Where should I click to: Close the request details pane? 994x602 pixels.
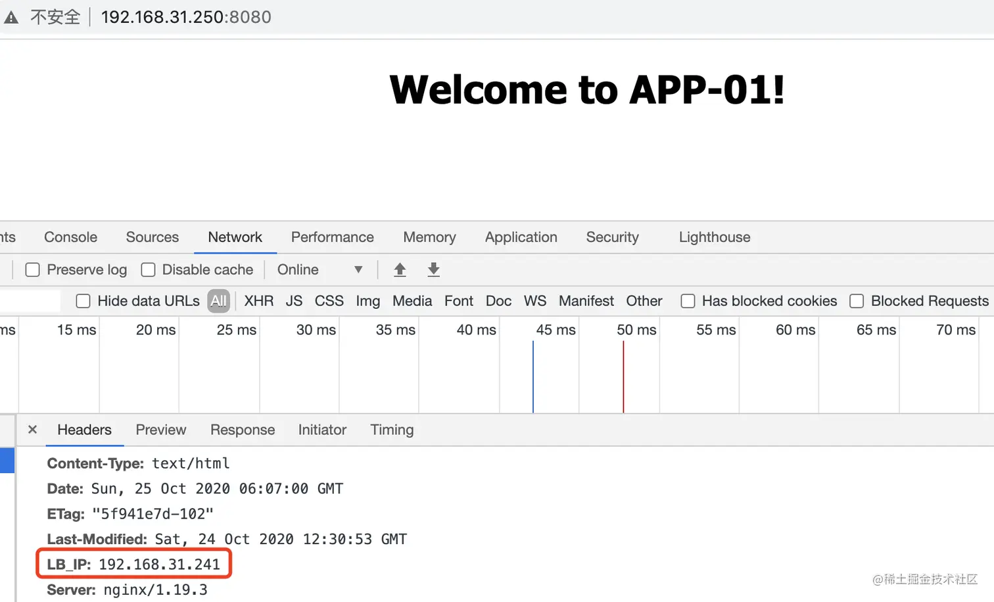(x=32, y=430)
